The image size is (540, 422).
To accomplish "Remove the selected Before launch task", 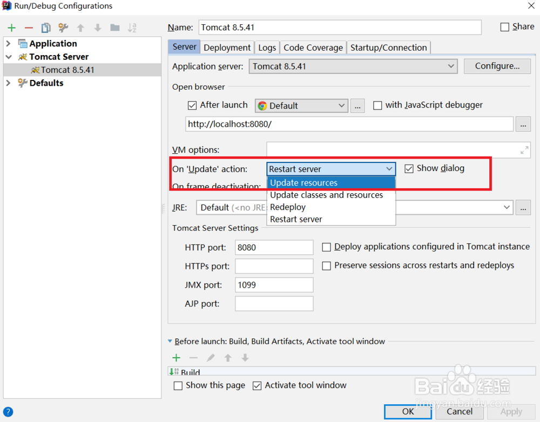I will pos(193,358).
